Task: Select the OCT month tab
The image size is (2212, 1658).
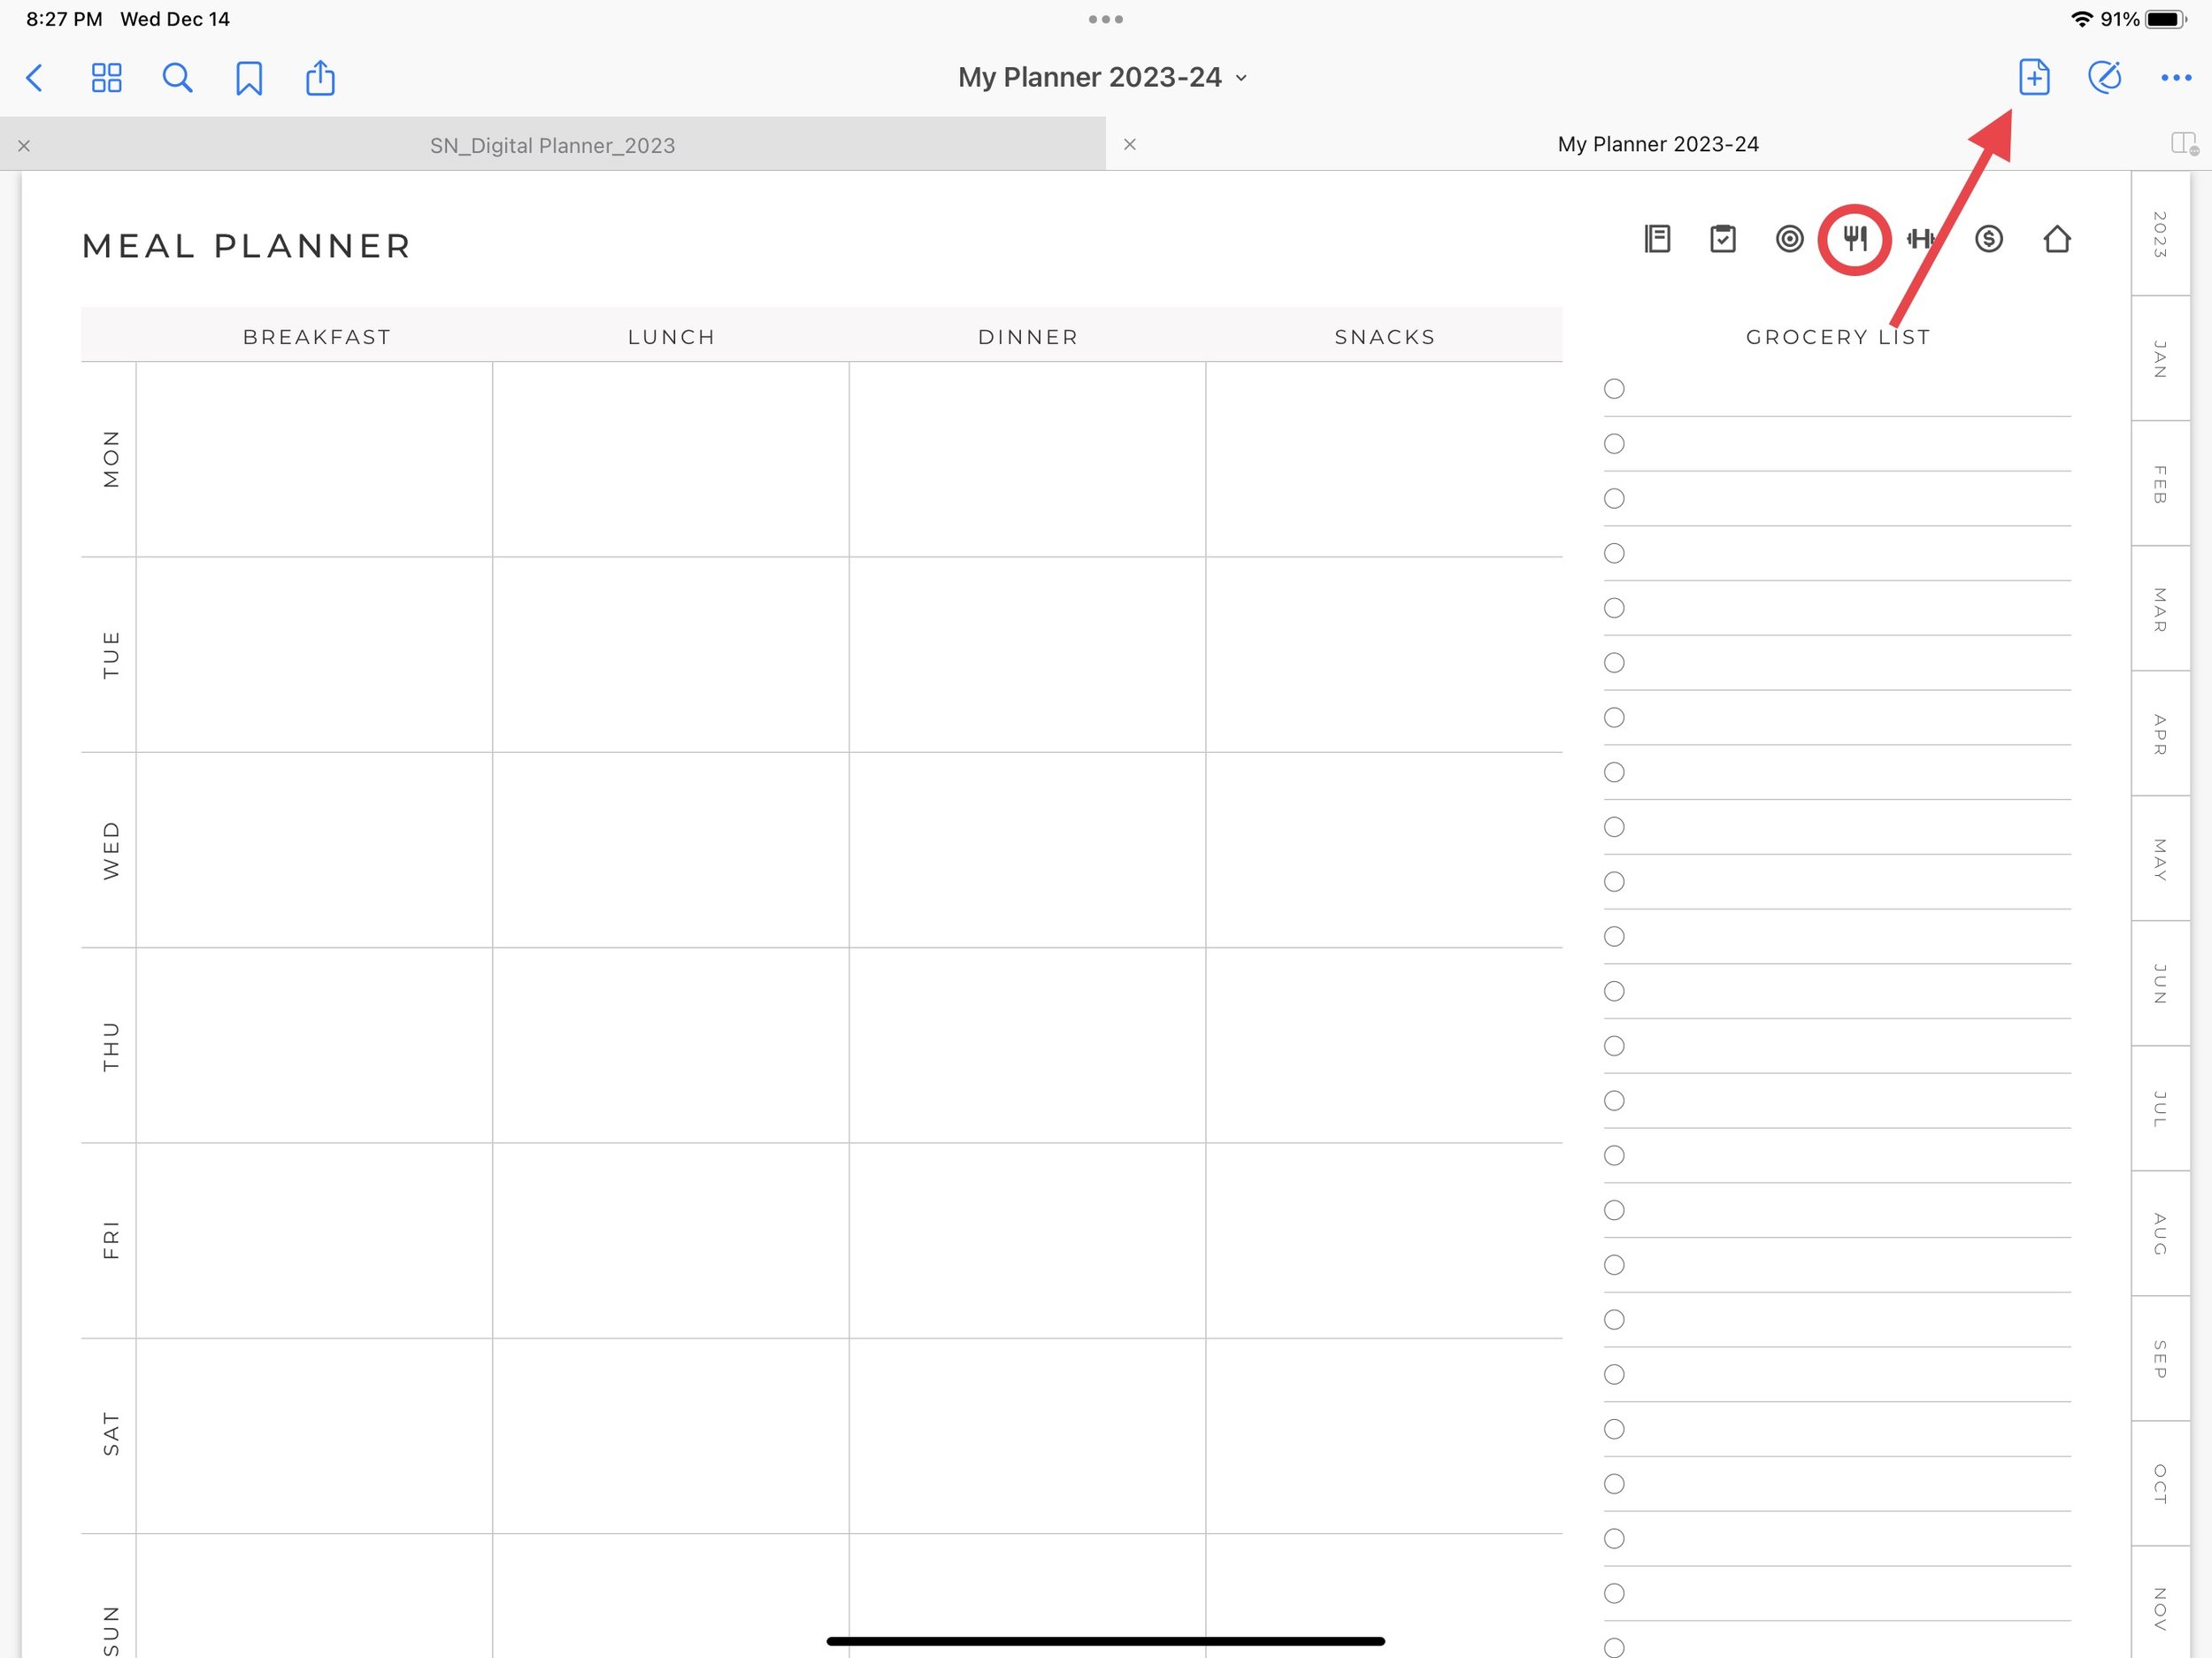Action: (2160, 1483)
